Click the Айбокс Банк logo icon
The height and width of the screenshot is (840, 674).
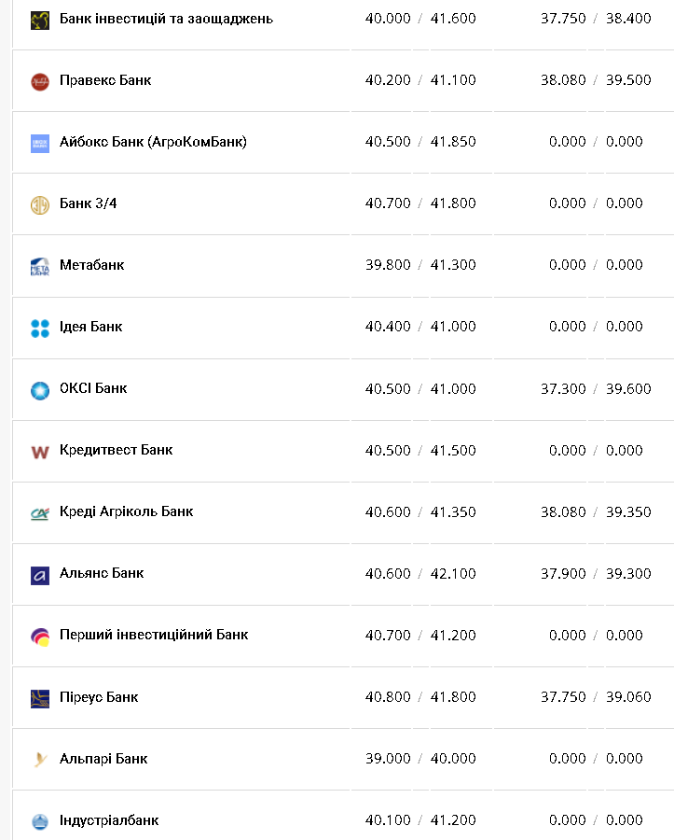pos(39,143)
